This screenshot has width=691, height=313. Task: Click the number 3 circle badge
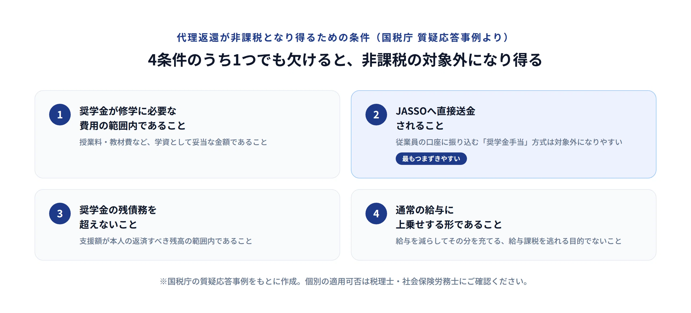pos(60,214)
